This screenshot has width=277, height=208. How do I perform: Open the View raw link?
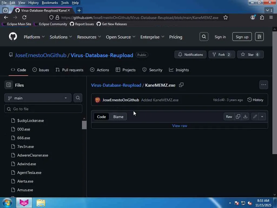180,126
